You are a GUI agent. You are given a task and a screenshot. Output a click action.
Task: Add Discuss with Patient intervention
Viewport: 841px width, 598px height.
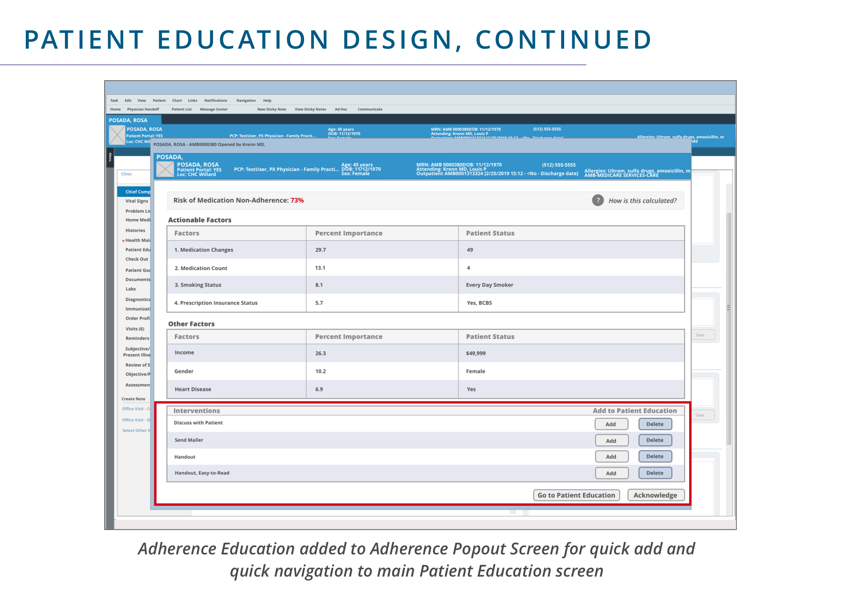(611, 424)
